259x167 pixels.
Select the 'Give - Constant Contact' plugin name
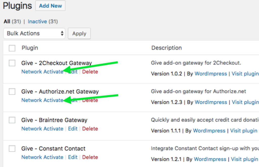pos(53,149)
